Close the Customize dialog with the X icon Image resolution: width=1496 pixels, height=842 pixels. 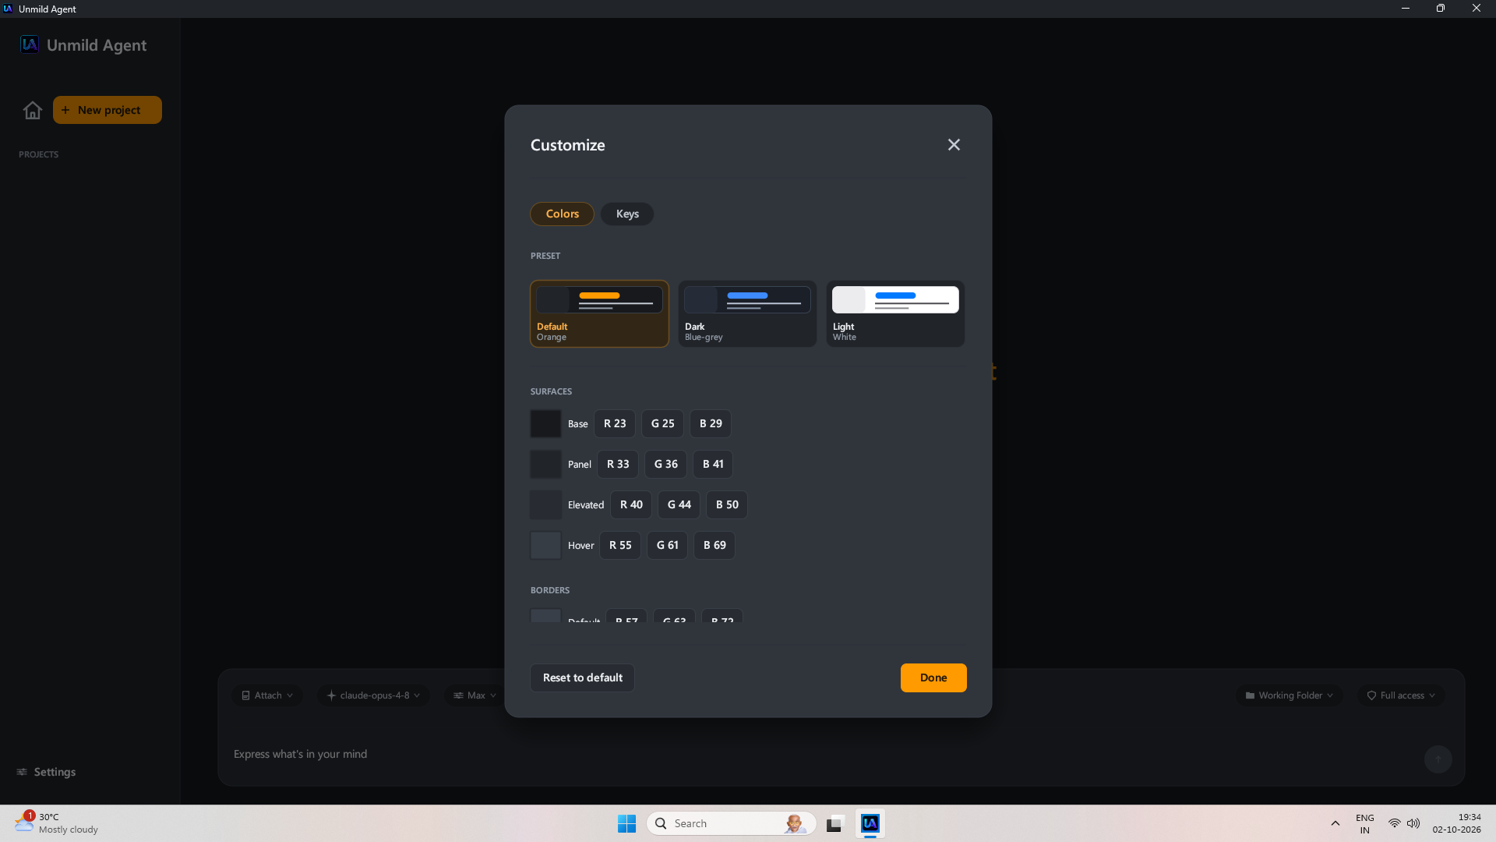(x=954, y=145)
